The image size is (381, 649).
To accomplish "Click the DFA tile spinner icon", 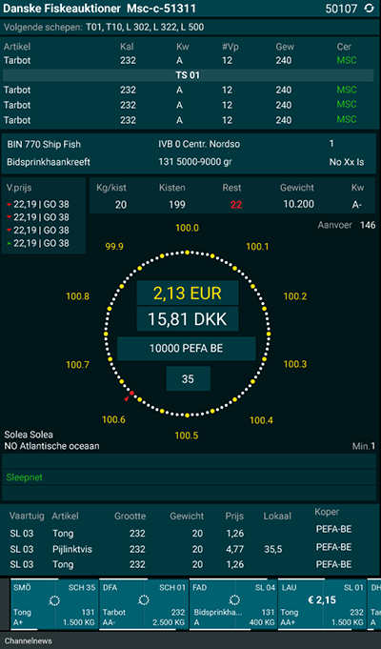I will coord(144,599).
